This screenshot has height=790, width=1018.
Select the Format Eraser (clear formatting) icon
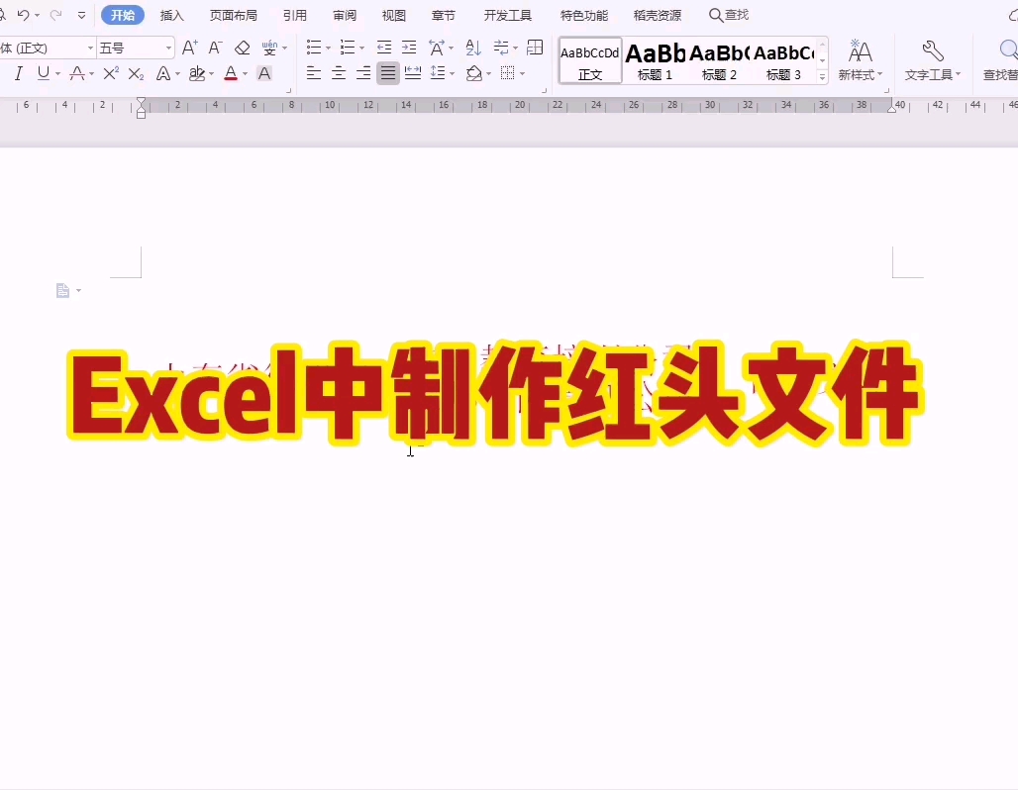(x=242, y=47)
